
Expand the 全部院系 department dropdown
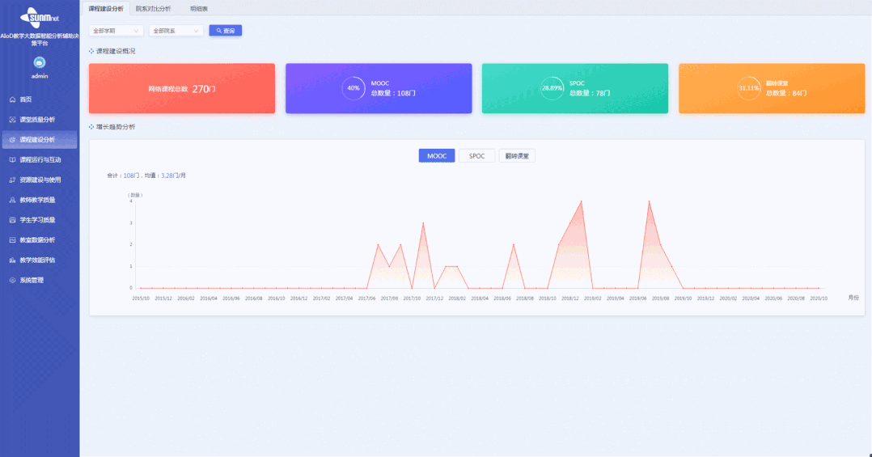click(x=176, y=31)
